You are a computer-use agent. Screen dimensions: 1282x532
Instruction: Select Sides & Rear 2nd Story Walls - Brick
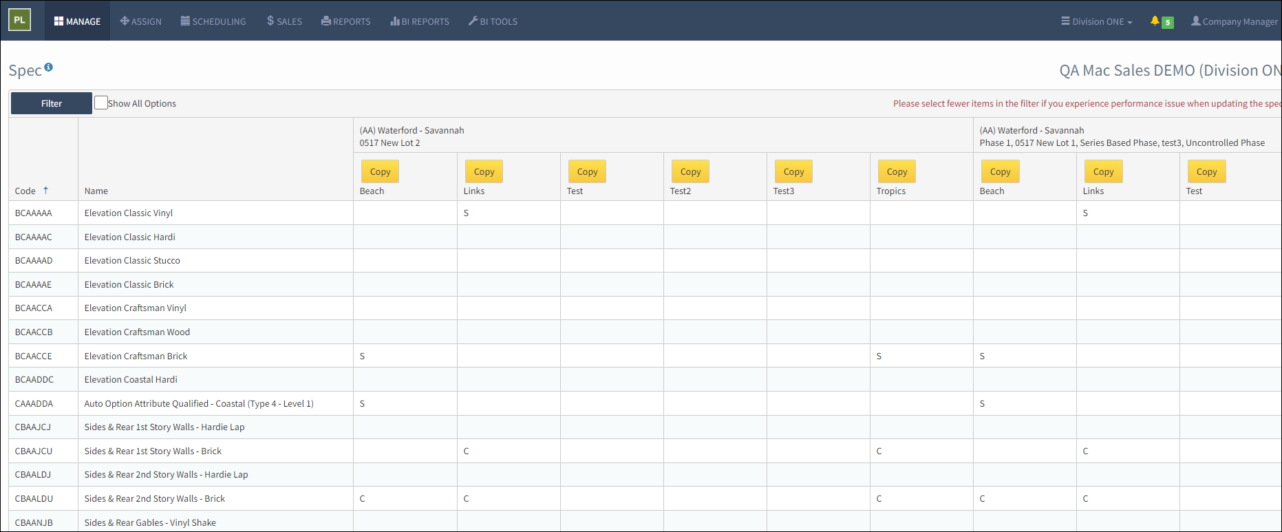(x=155, y=498)
